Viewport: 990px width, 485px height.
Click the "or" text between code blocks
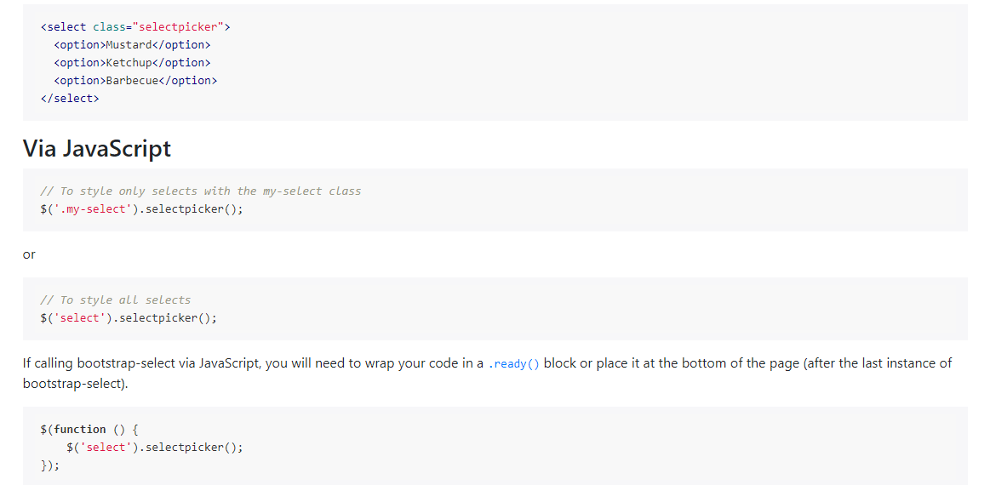point(29,254)
